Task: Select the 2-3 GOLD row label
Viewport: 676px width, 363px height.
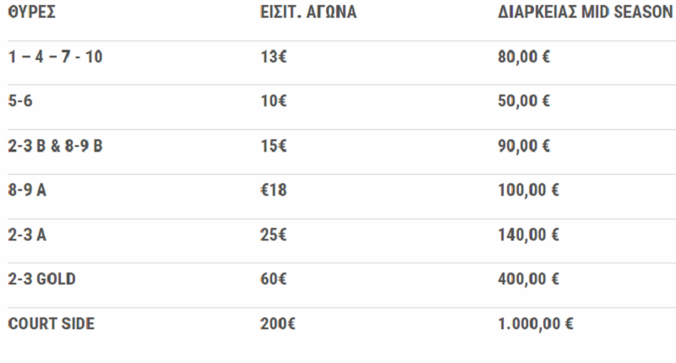Action: (41, 279)
